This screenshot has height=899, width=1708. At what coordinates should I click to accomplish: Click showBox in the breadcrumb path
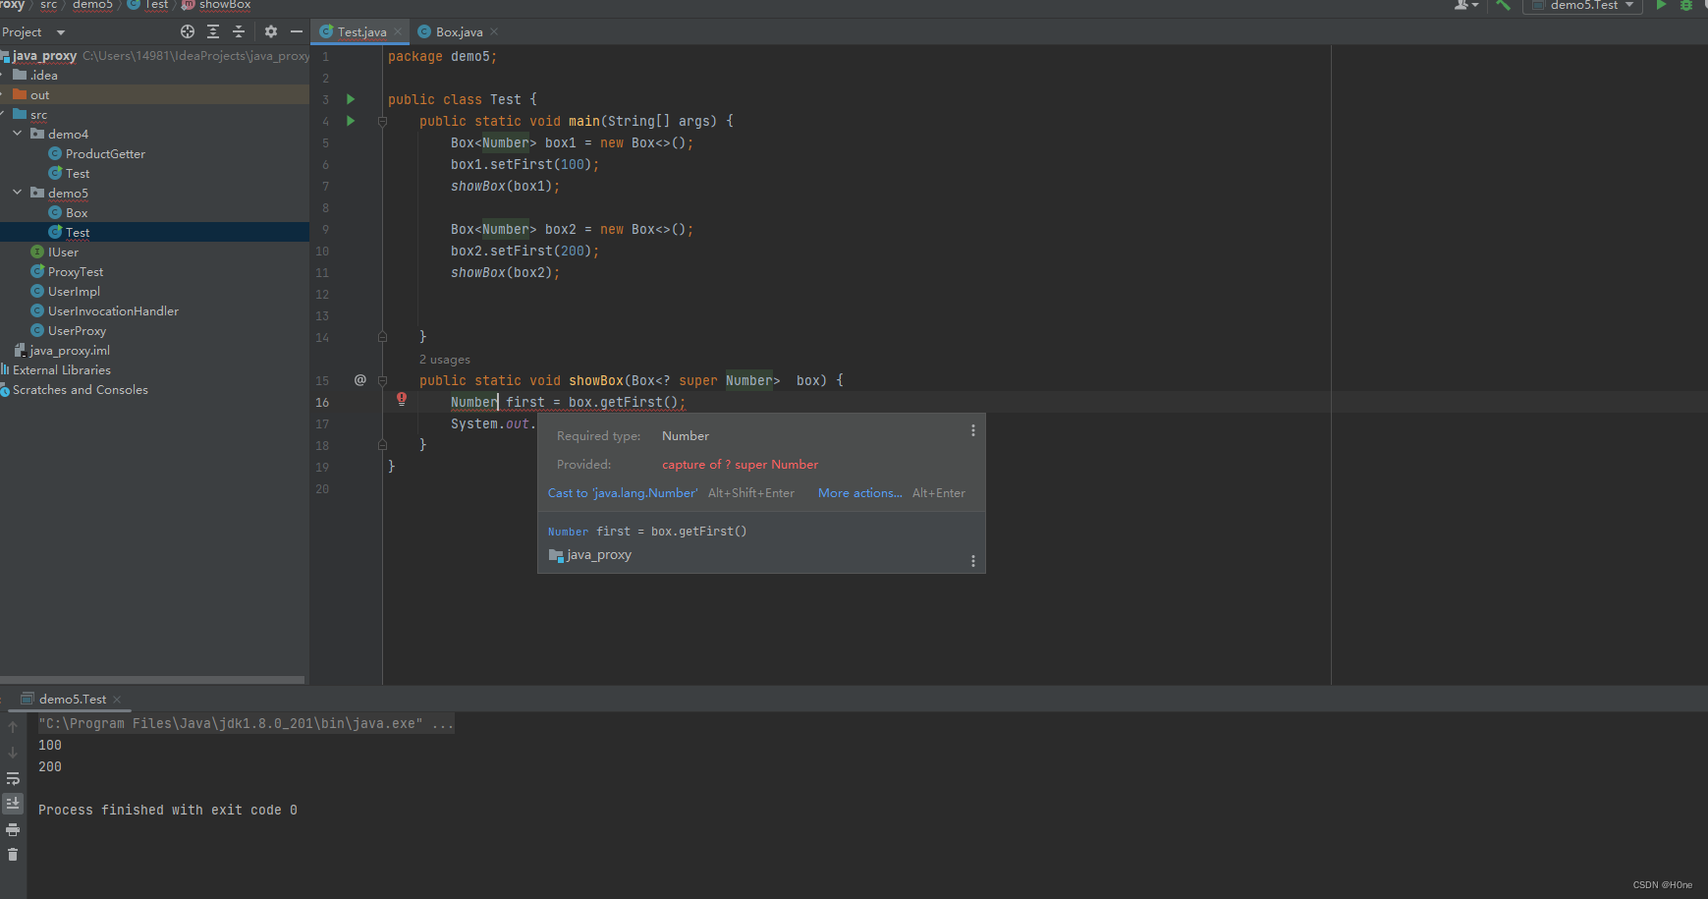pos(225,5)
